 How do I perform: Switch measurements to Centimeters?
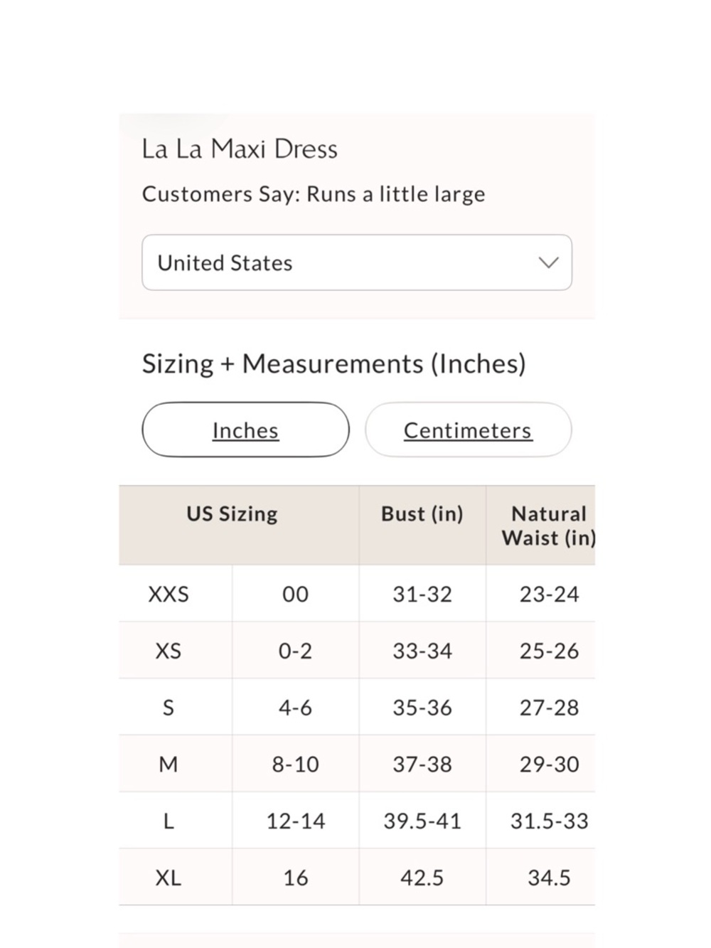coord(468,430)
